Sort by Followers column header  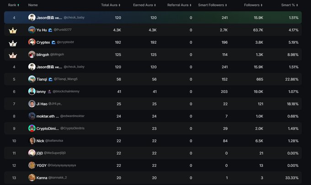pyautogui.click(x=253, y=5)
